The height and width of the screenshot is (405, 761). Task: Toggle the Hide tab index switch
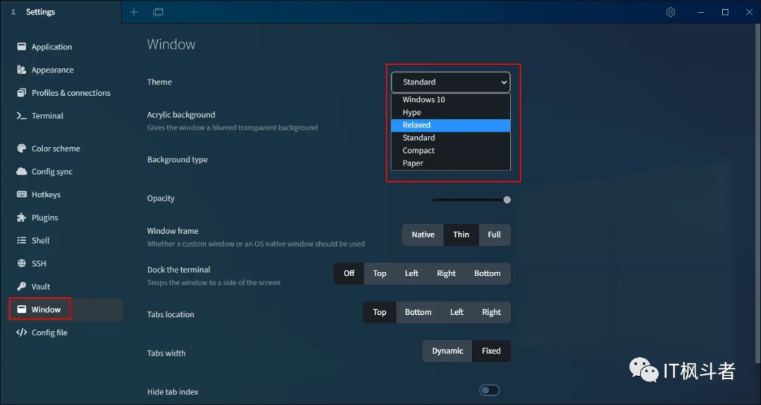(x=489, y=390)
